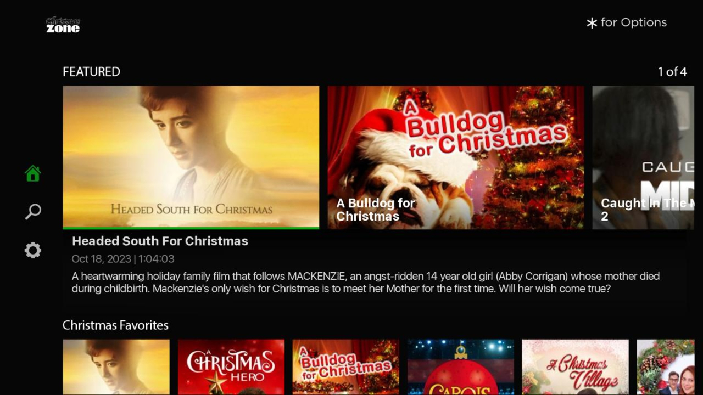
Task: Open the wreath couple thumbnail in favorites
Action: click(666, 367)
